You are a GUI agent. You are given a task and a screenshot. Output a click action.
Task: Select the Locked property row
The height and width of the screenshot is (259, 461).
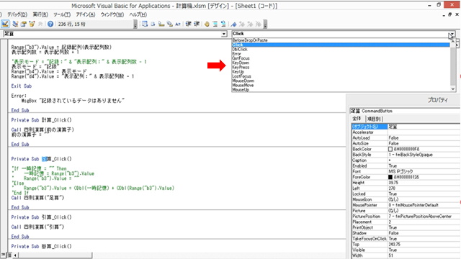[x=406, y=194]
